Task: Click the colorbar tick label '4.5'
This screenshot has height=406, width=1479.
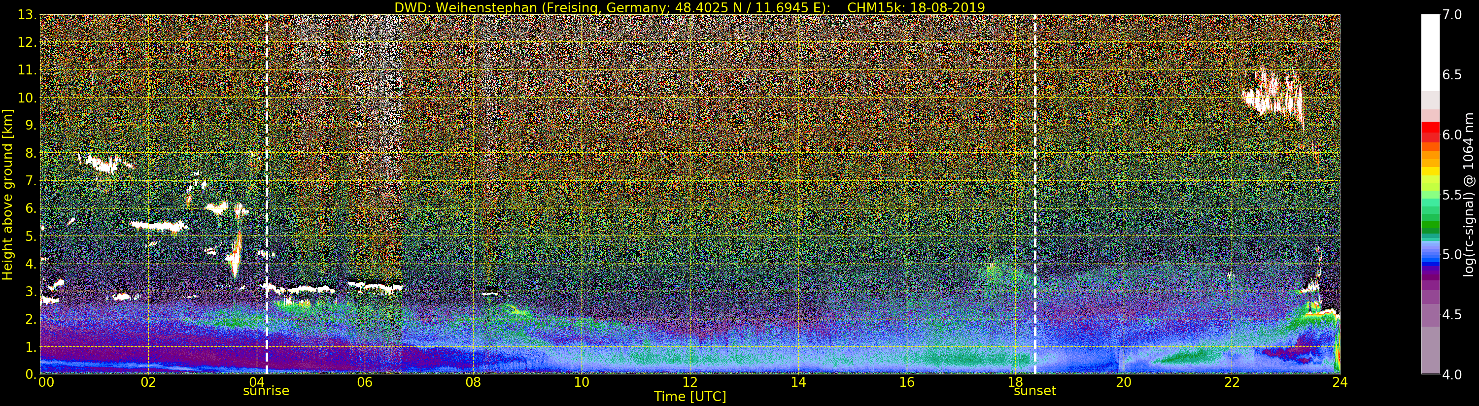Action: coord(1452,315)
